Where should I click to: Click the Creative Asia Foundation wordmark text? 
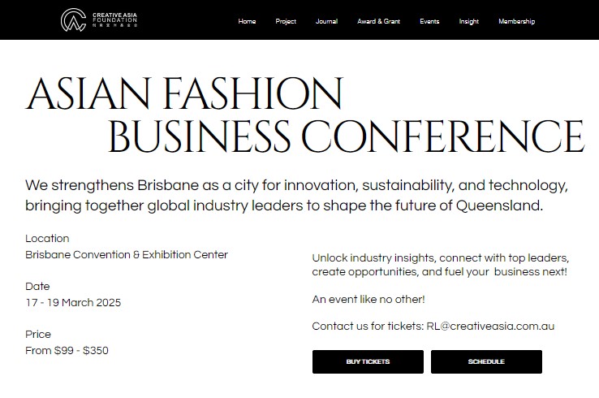coord(114,19)
